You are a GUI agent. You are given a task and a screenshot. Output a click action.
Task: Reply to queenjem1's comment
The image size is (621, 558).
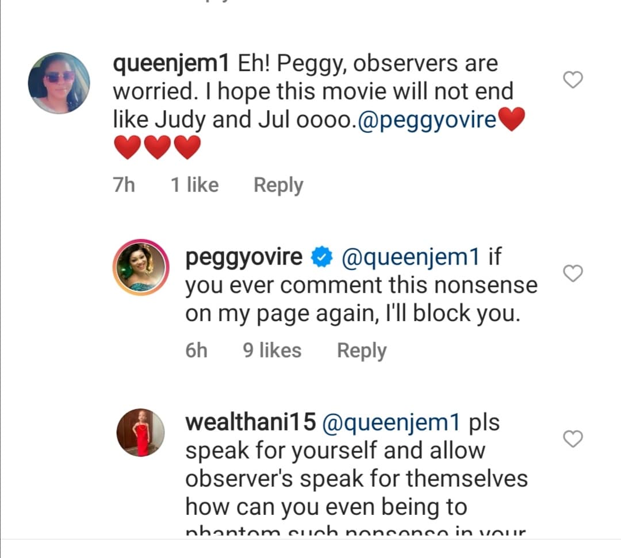click(x=278, y=185)
